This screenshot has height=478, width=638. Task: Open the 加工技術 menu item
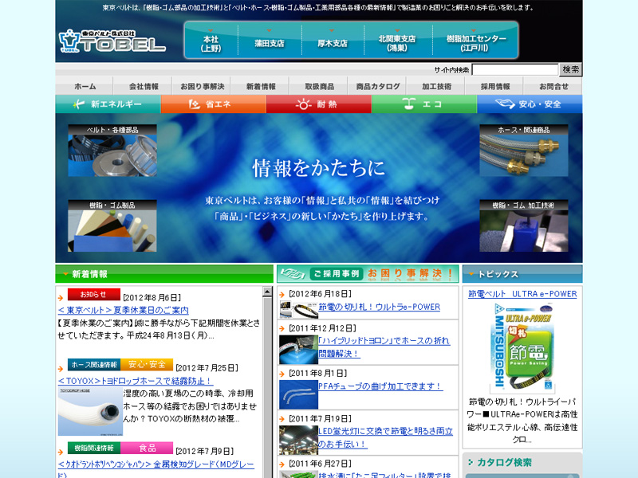pyautogui.click(x=436, y=86)
